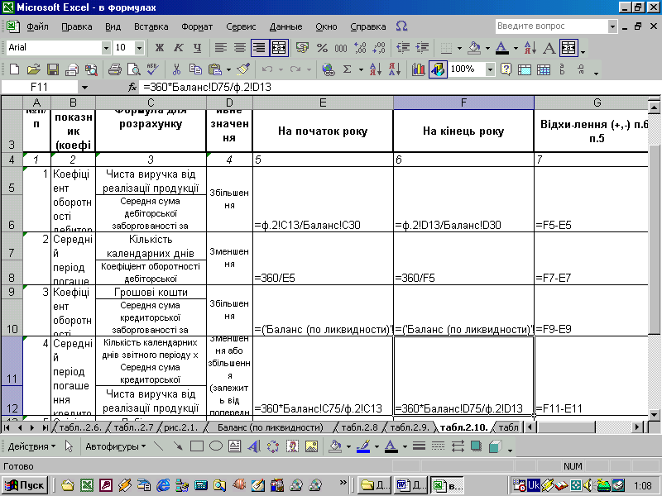Apply thousands separator (000) format
662x496 pixels.
341,48
